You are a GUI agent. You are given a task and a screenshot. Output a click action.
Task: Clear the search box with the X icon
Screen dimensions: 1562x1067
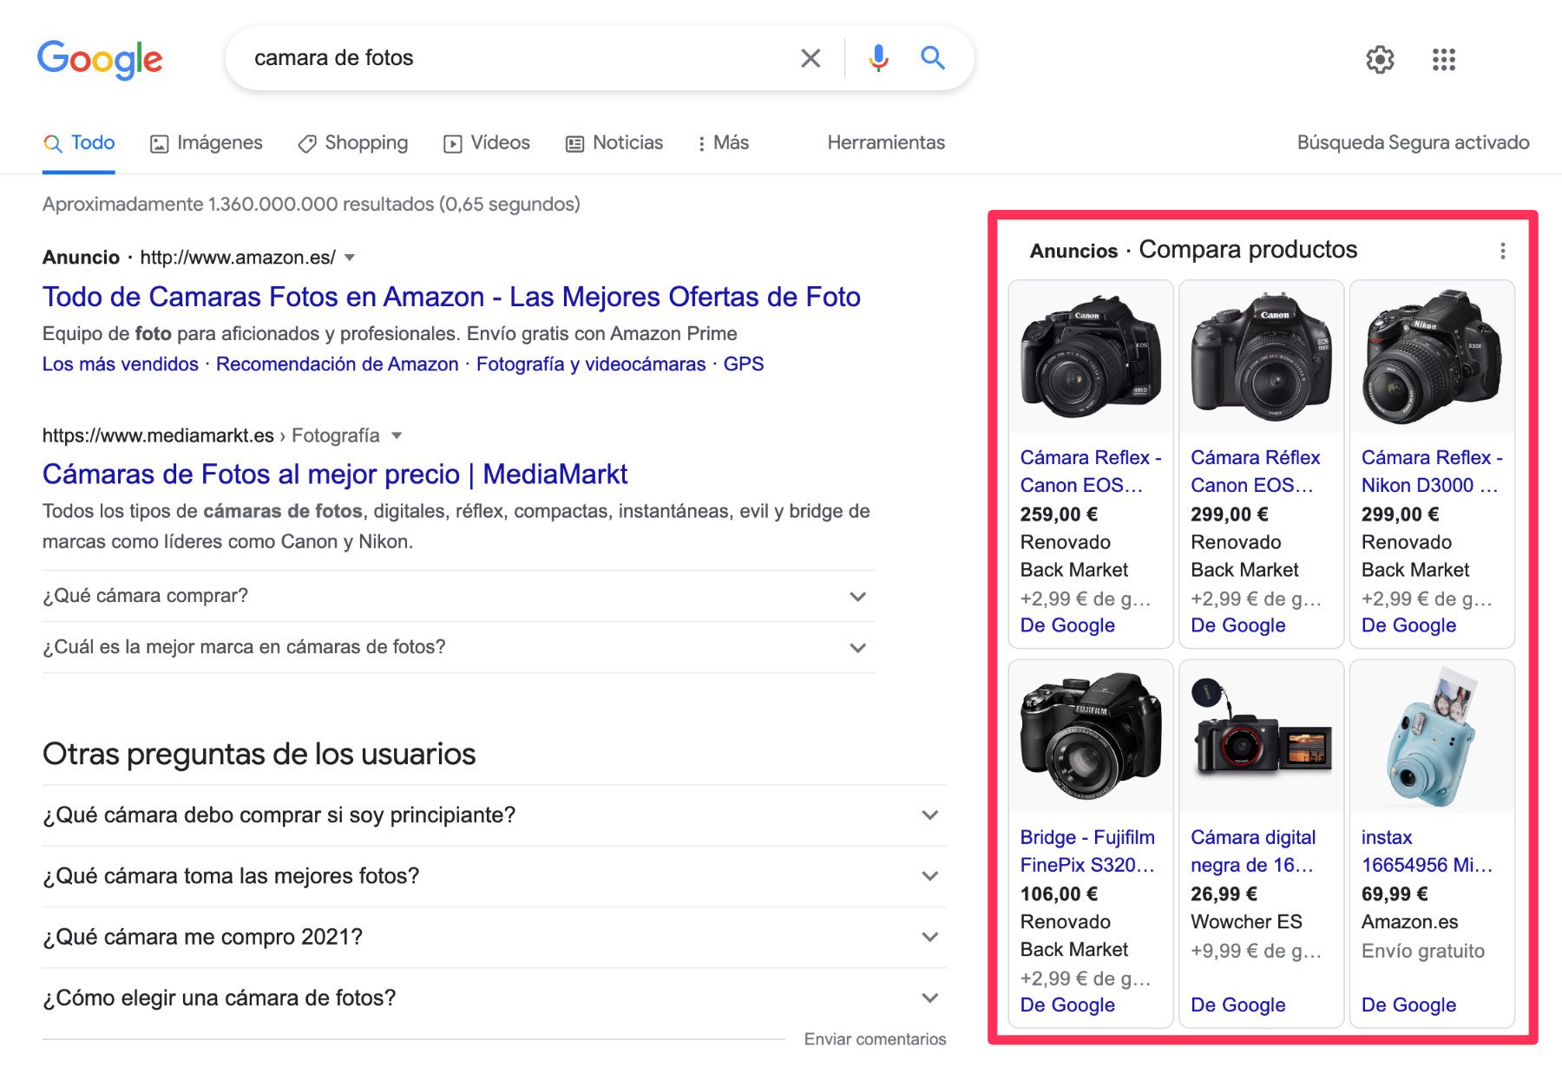pyautogui.click(x=811, y=58)
